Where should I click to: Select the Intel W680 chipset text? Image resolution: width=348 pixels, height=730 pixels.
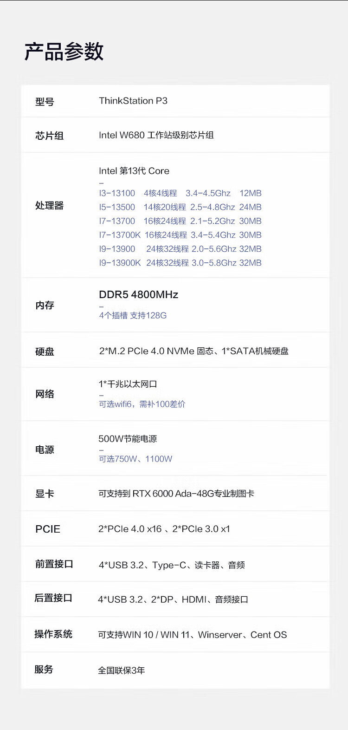pyautogui.click(x=156, y=135)
